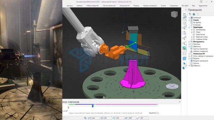Select Макросы in explorer tree
Screen dimensions: 214x120
tap(197, 66)
